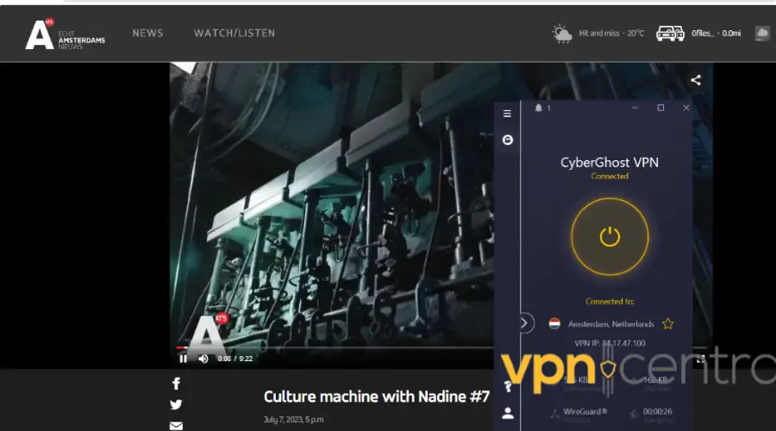The image size is (776, 431).
Task: Open the NEWS menu
Action: [147, 33]
